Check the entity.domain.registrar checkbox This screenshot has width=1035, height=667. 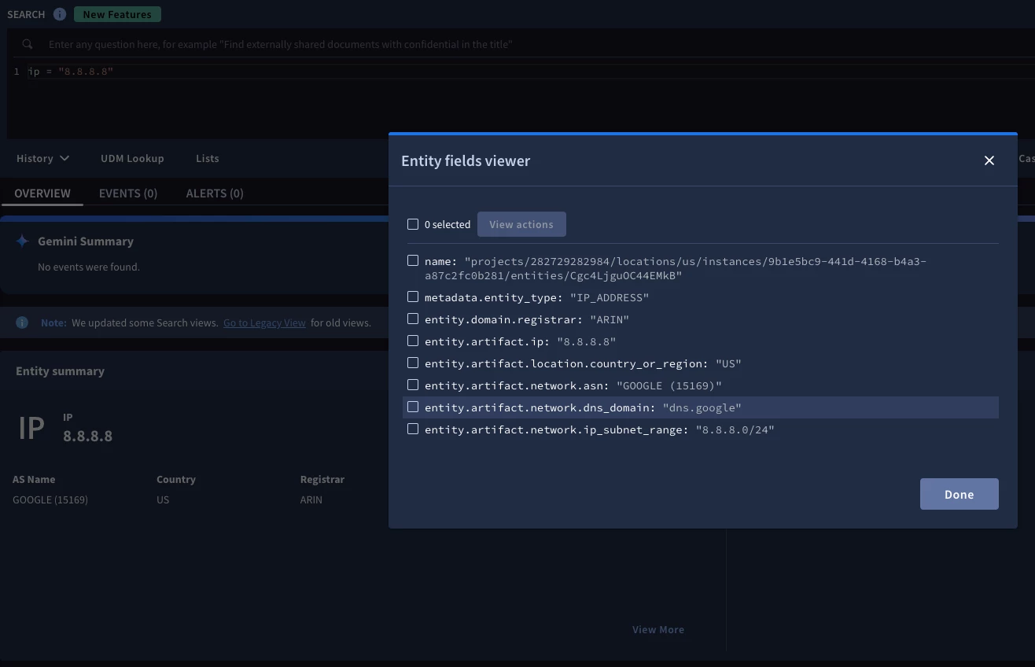[413, 319]
